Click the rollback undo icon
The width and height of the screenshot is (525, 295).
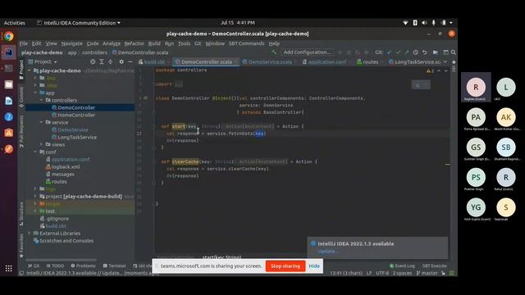coord(425,52)
